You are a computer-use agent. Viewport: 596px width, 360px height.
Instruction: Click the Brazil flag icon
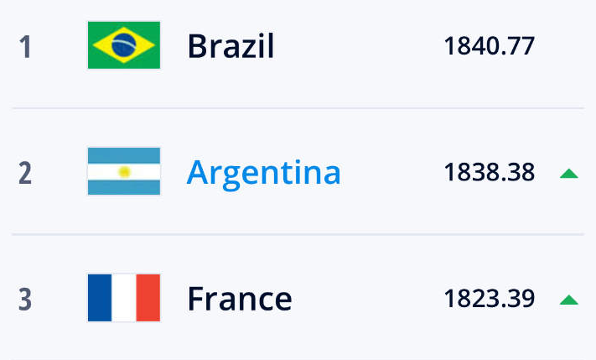[x=124, y=45]
